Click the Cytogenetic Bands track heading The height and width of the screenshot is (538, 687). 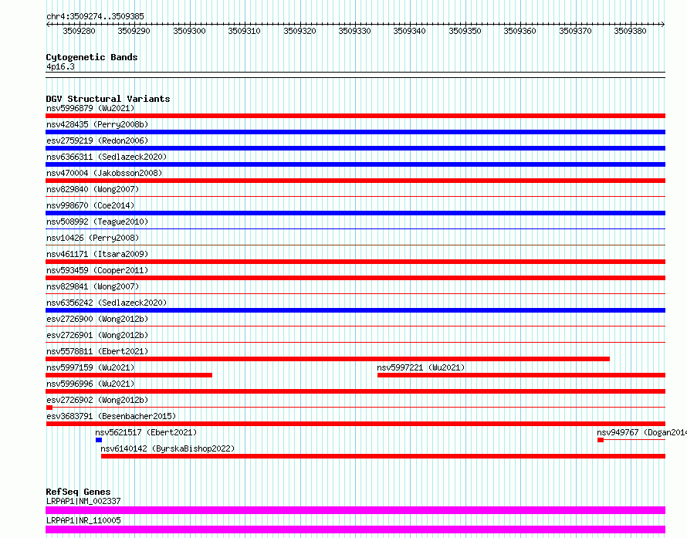point(92,57)
